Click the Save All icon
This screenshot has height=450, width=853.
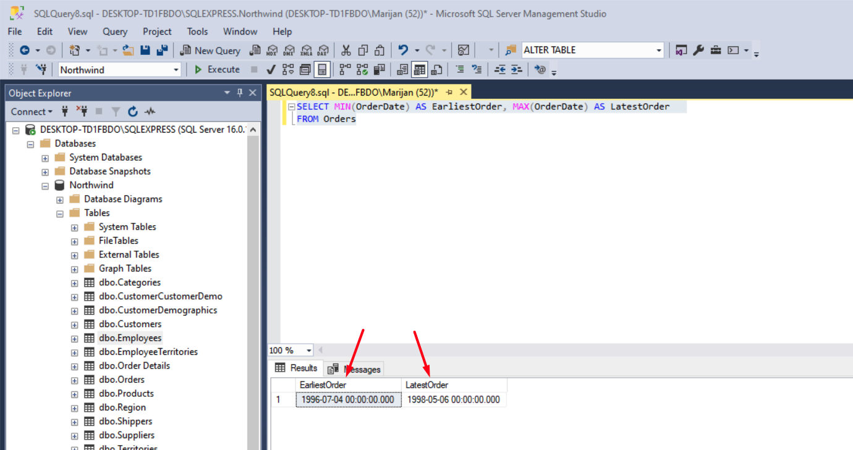(162, 51)
